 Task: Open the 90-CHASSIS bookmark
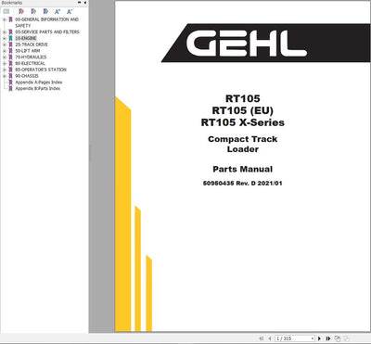pos(27,76)
